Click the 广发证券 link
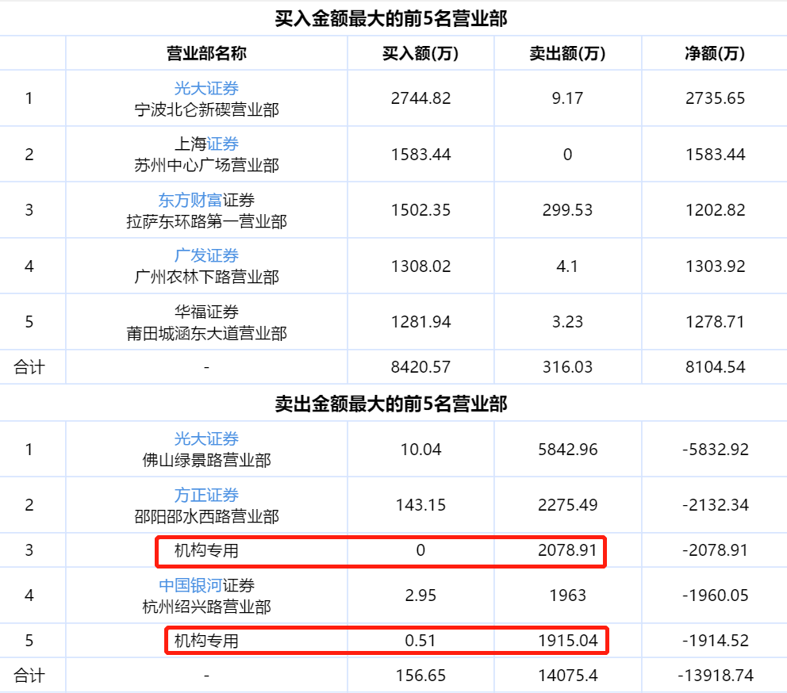 (x=206, y=255)
